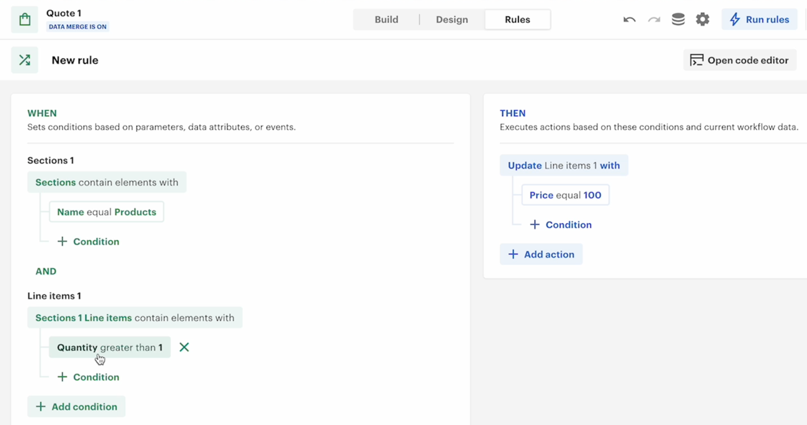The height and width of the screenshot is (425, 807).
Task: Click the New rule shuffle icon
Action: (x=24, y=59)
